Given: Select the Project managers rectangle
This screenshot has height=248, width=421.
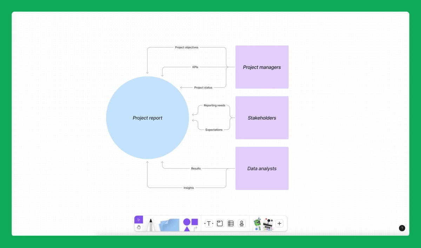Looking at the screenshot, I should click(x=262, y=67).
